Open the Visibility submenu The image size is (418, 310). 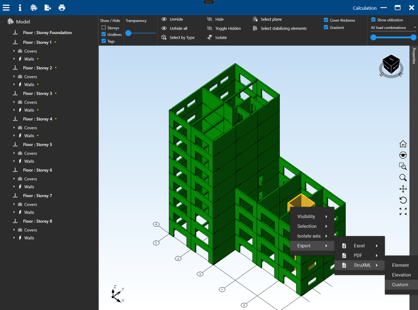pos(312,217)
